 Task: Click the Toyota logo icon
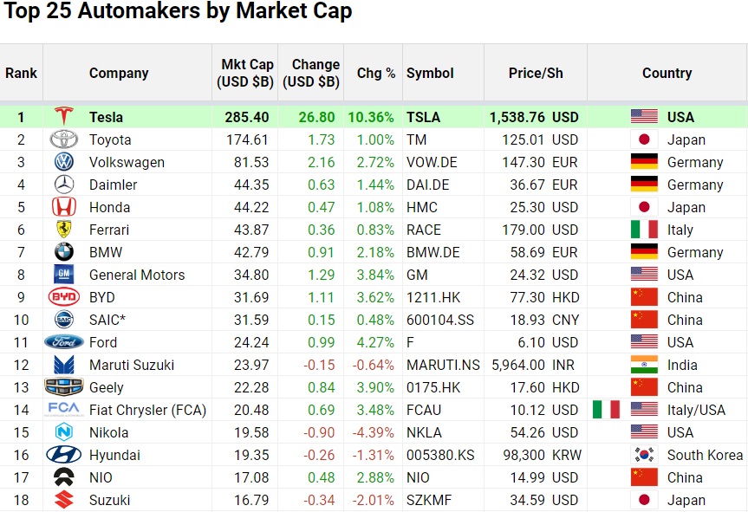pos(64,139)
